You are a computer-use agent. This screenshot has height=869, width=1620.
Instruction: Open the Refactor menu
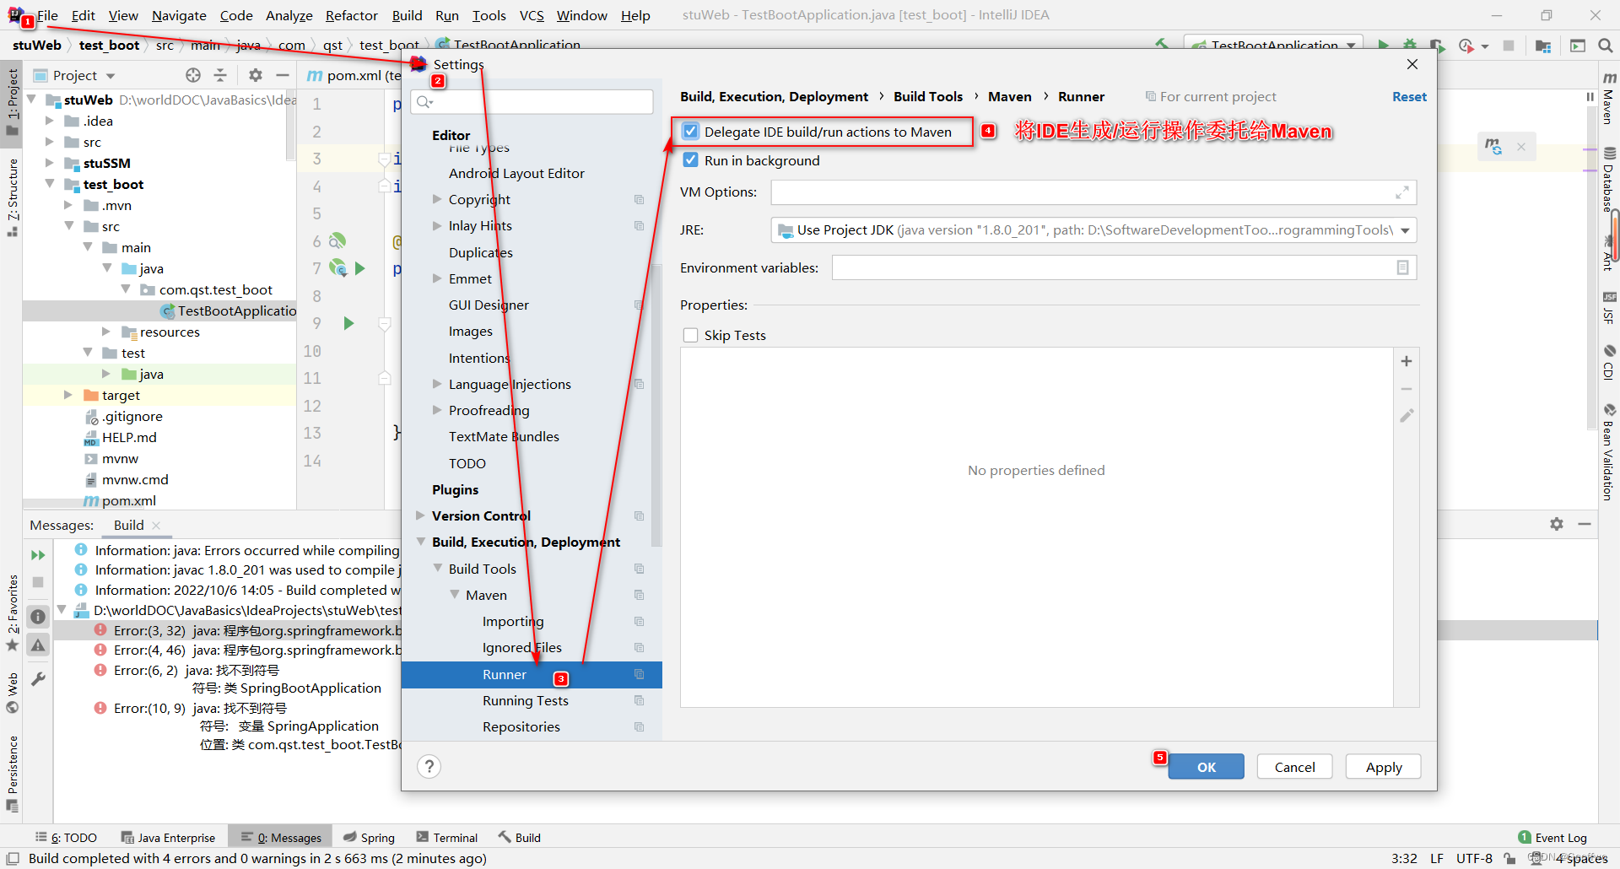[351, 15]
